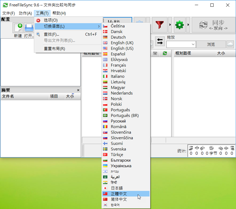Click the swap sides arrows icon
This screenshot has width=236, height=209.
[x=160, y=41]
